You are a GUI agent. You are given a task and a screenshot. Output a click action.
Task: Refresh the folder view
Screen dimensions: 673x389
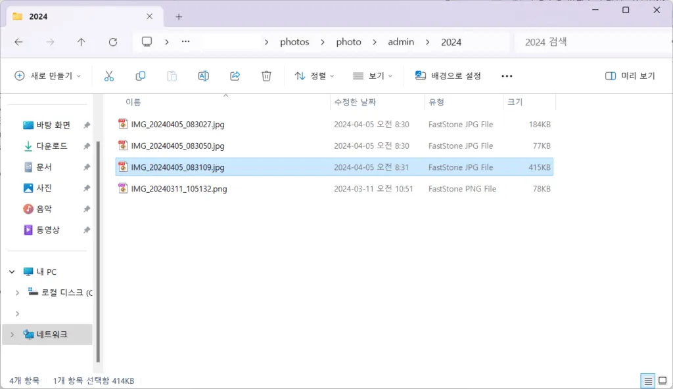pyautogui.click(x=113, y=41)
